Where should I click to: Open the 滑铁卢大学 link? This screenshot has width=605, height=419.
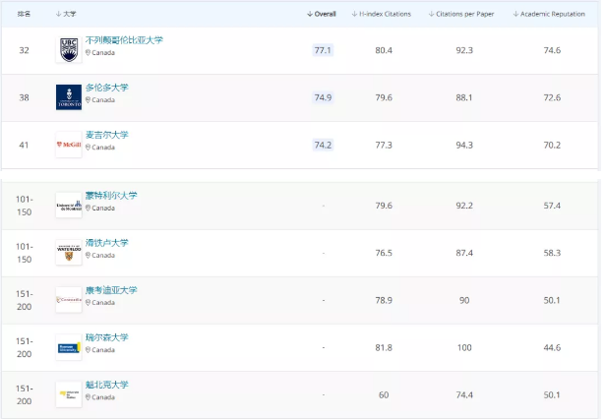click(x=107, y=243)
